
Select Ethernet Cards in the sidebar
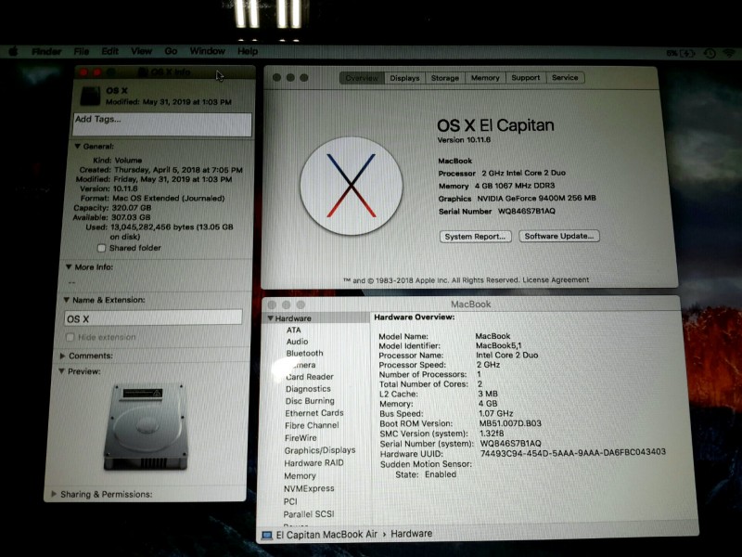click(314, 413)
